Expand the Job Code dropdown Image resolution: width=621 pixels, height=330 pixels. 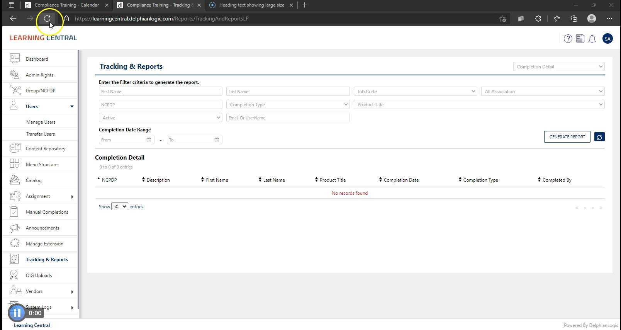click(415, 92)
